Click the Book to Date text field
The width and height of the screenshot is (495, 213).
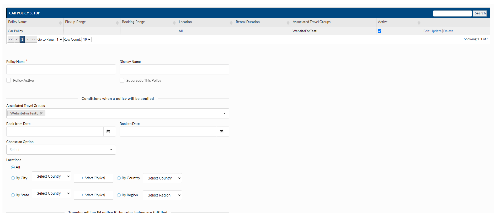[x=168, y=132]
